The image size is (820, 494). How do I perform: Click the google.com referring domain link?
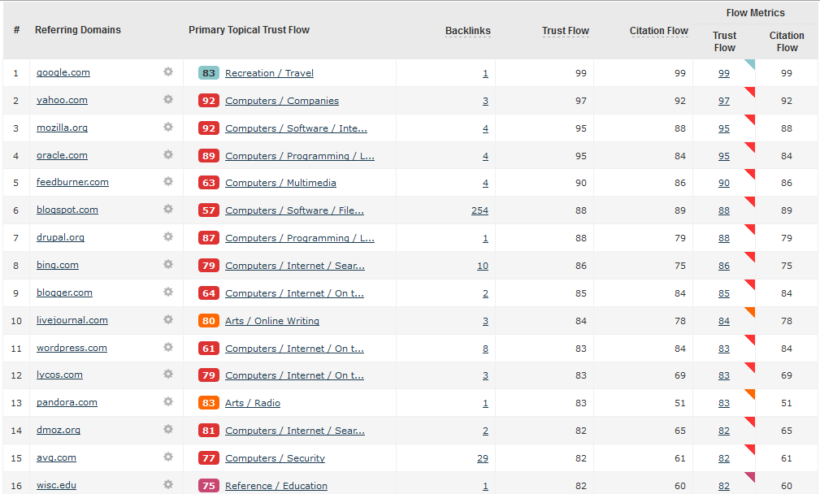point(63,72)
